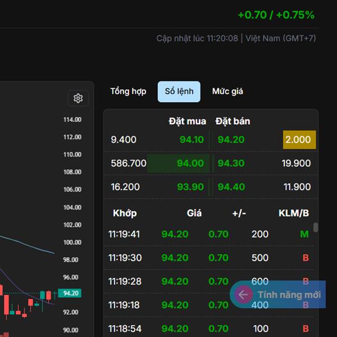Open the Tính năng mới banner

click(x=277, y=294)
